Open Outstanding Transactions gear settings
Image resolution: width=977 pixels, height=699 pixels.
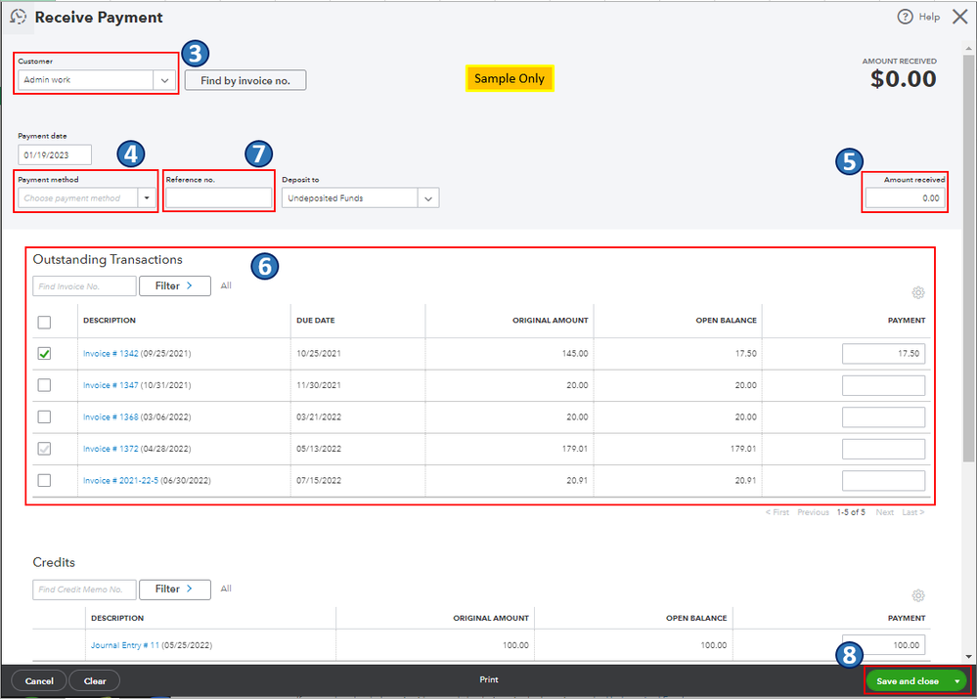coord(917,292)
